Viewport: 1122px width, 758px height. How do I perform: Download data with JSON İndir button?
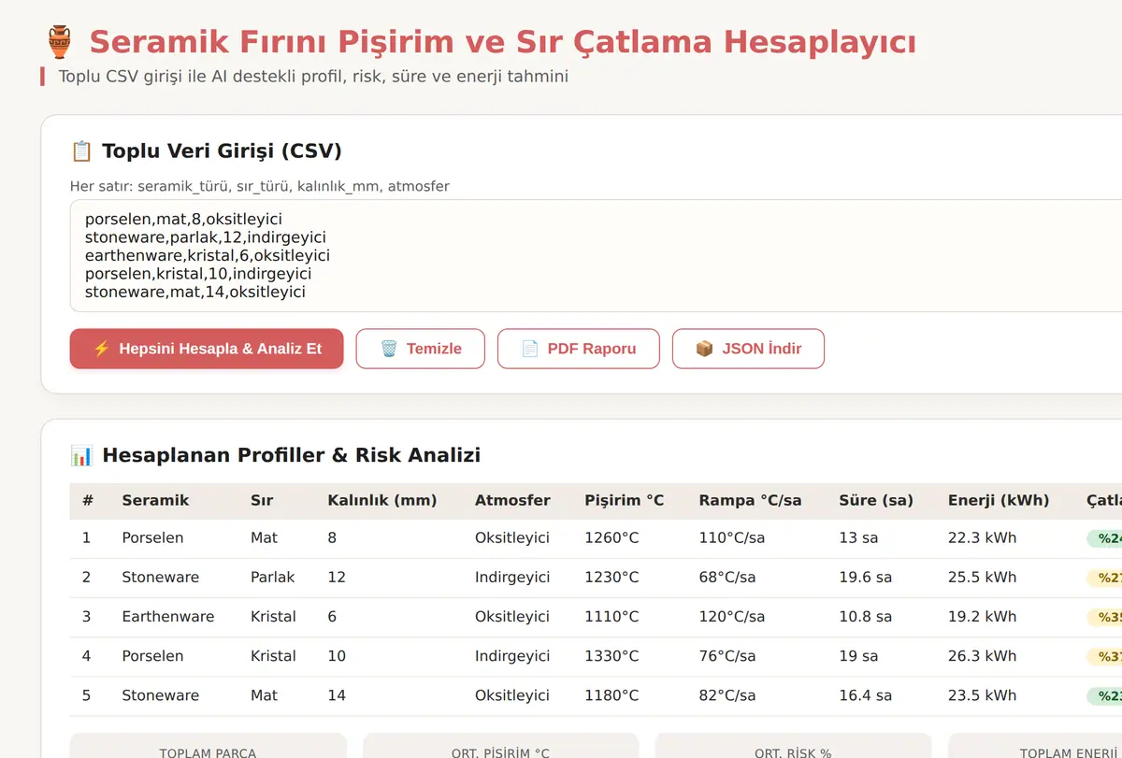point(749,349)
